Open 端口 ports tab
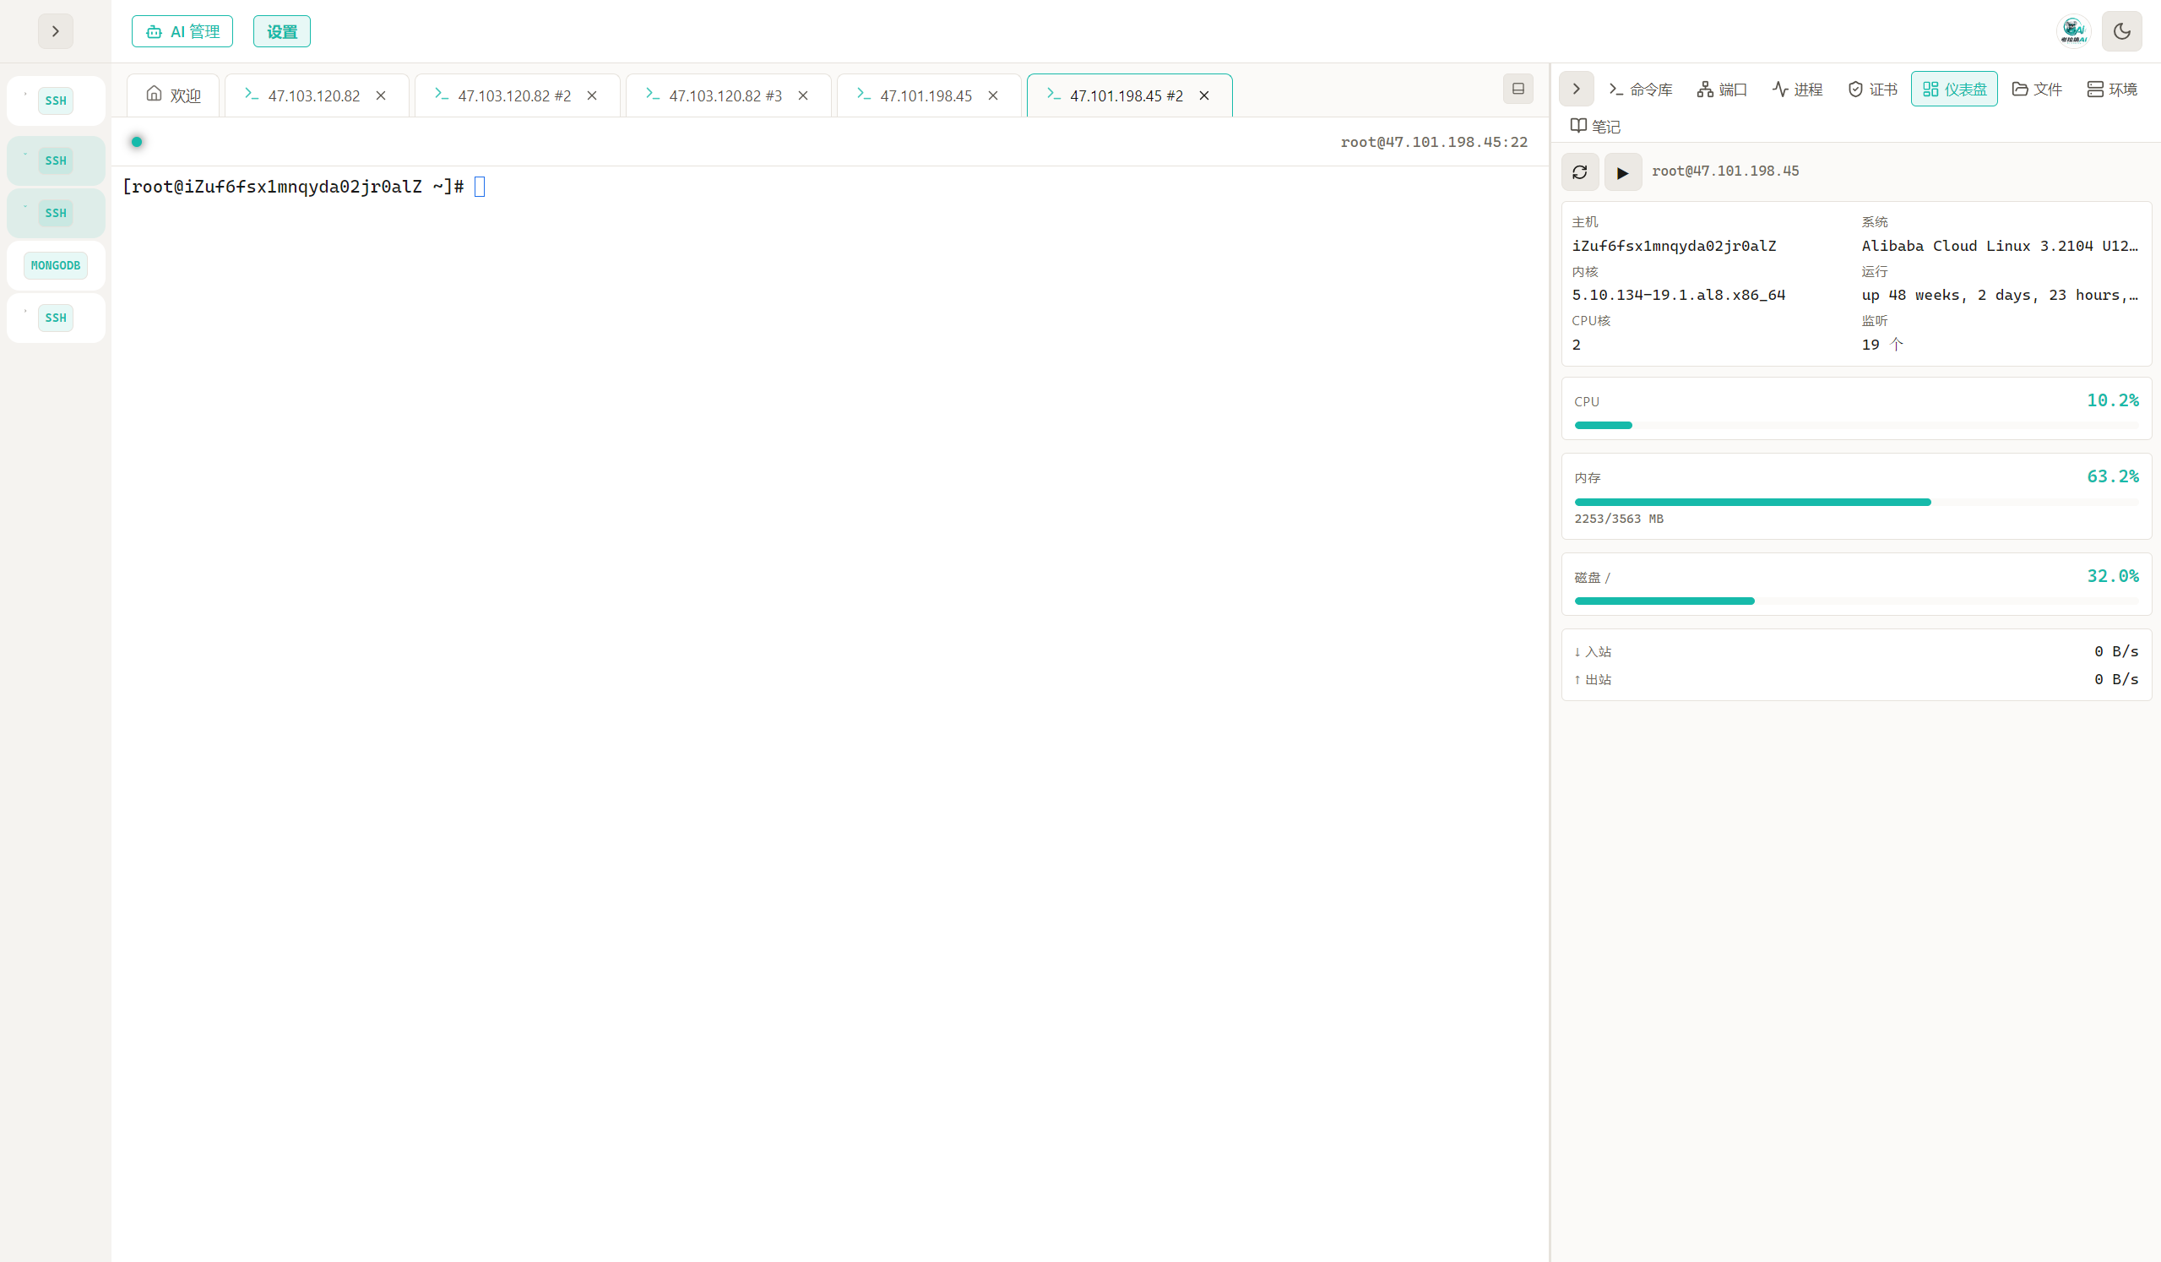Screen dimensions: 2161x1262 (1722, 90)
